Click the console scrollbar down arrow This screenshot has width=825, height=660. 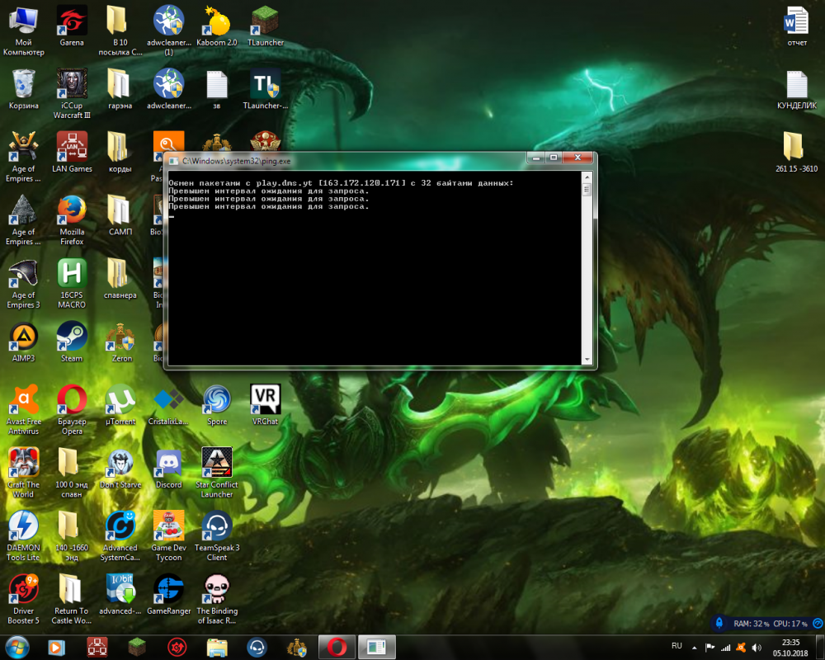[587, 359]
